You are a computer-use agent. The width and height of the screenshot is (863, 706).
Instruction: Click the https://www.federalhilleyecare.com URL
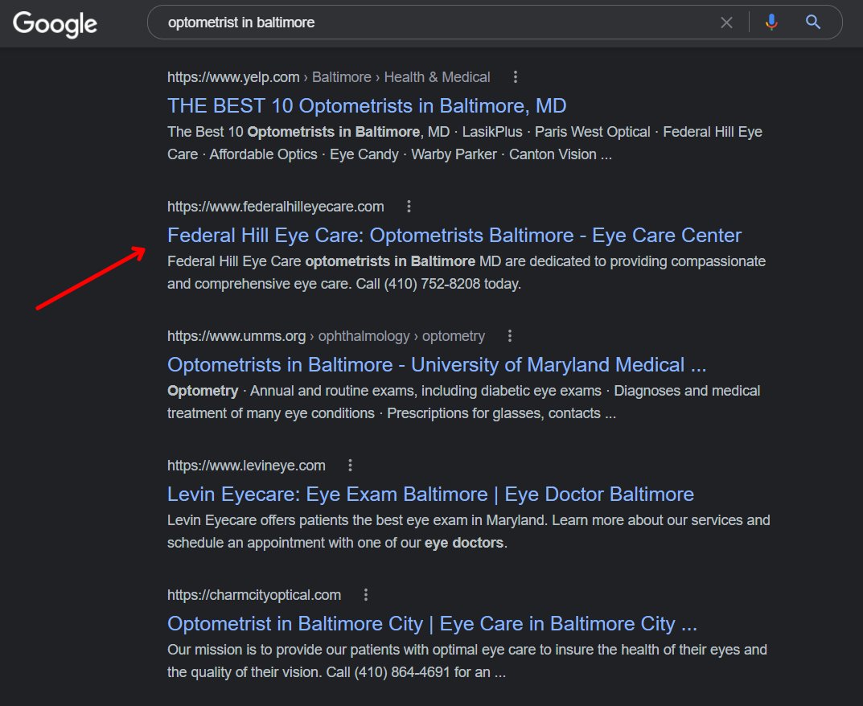click(275, 207)
